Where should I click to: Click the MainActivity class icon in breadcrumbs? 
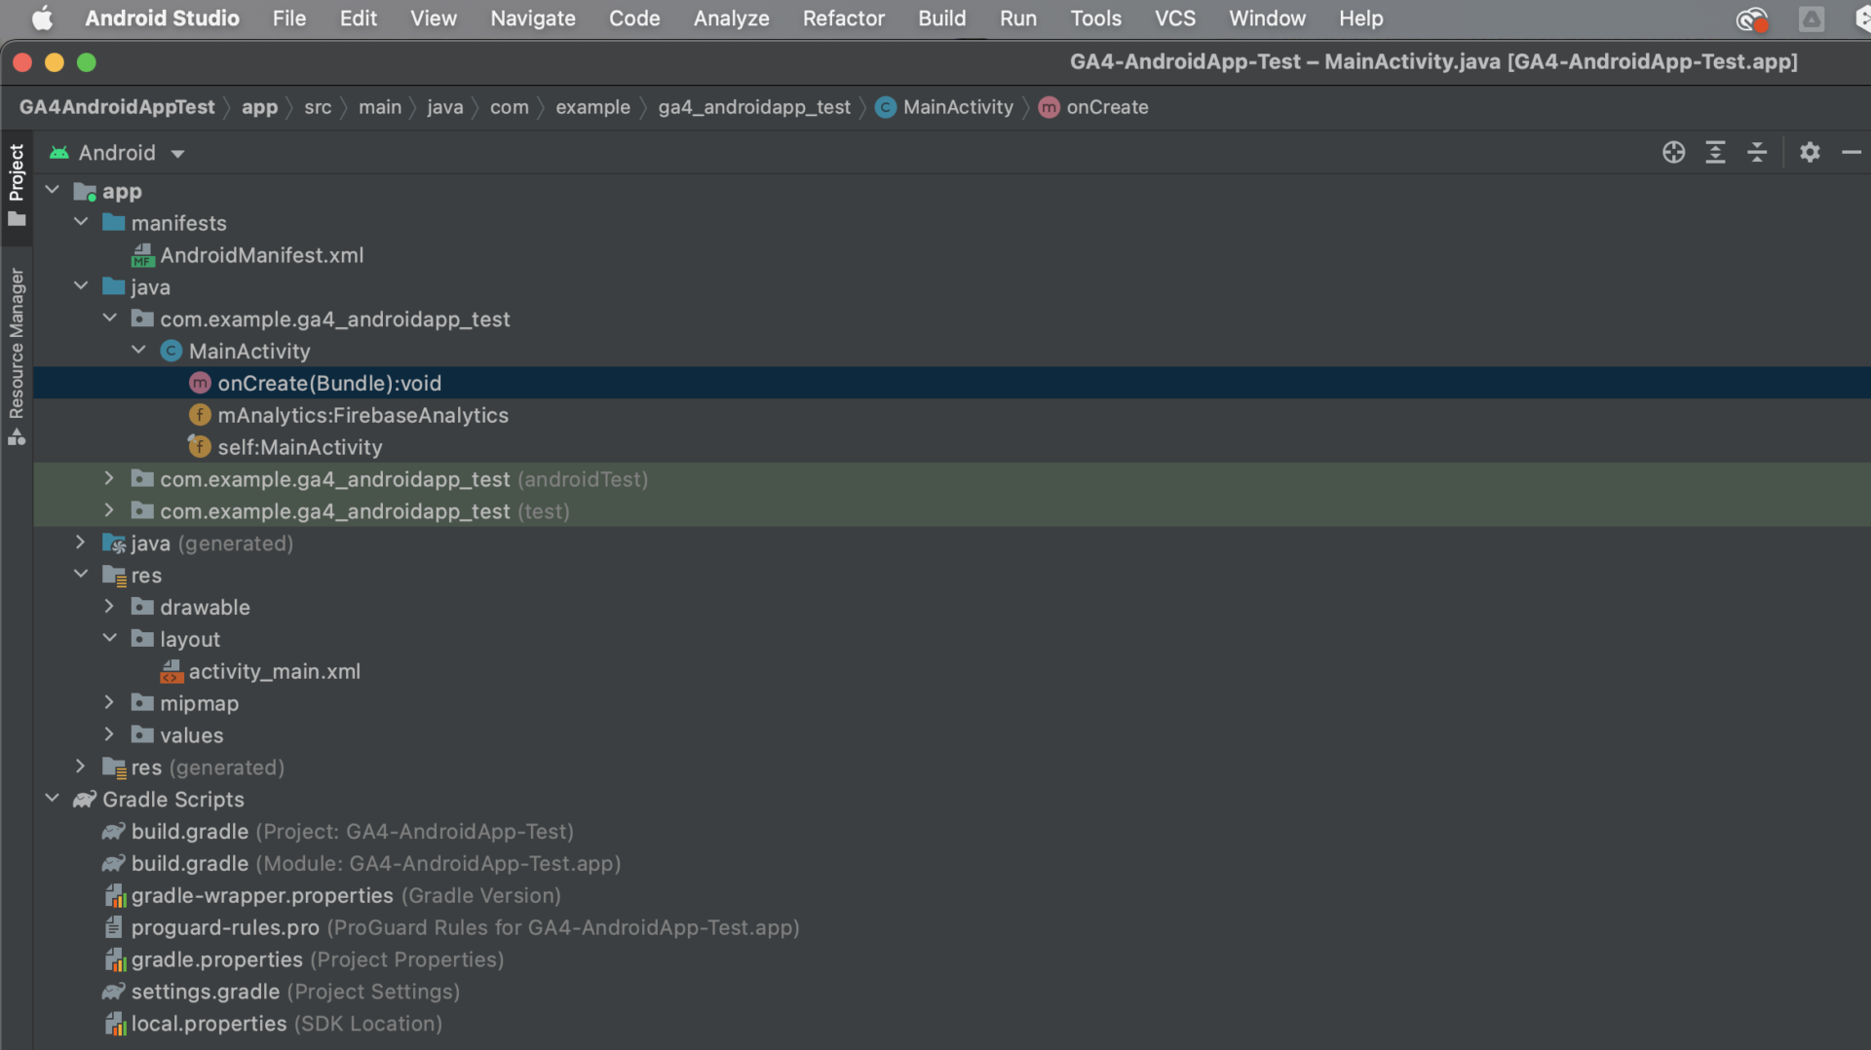click(885, 107)
